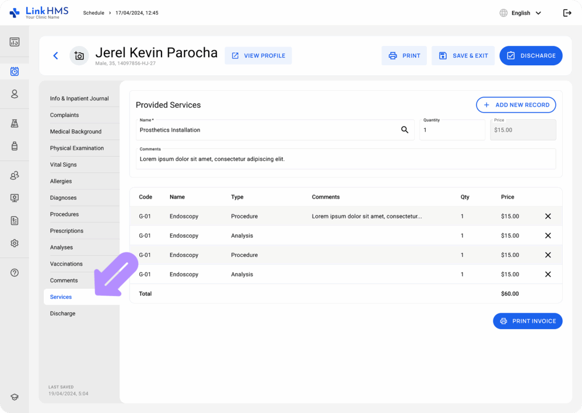Open the reports document sidebar icon
Viewport: 582px width, 413px height.
click(14, 221)
